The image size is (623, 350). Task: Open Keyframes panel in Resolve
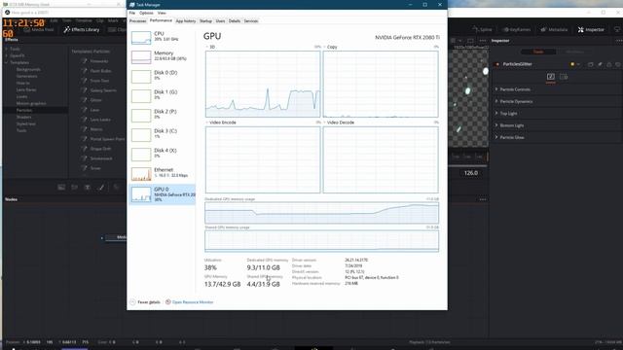click(517, 30)
